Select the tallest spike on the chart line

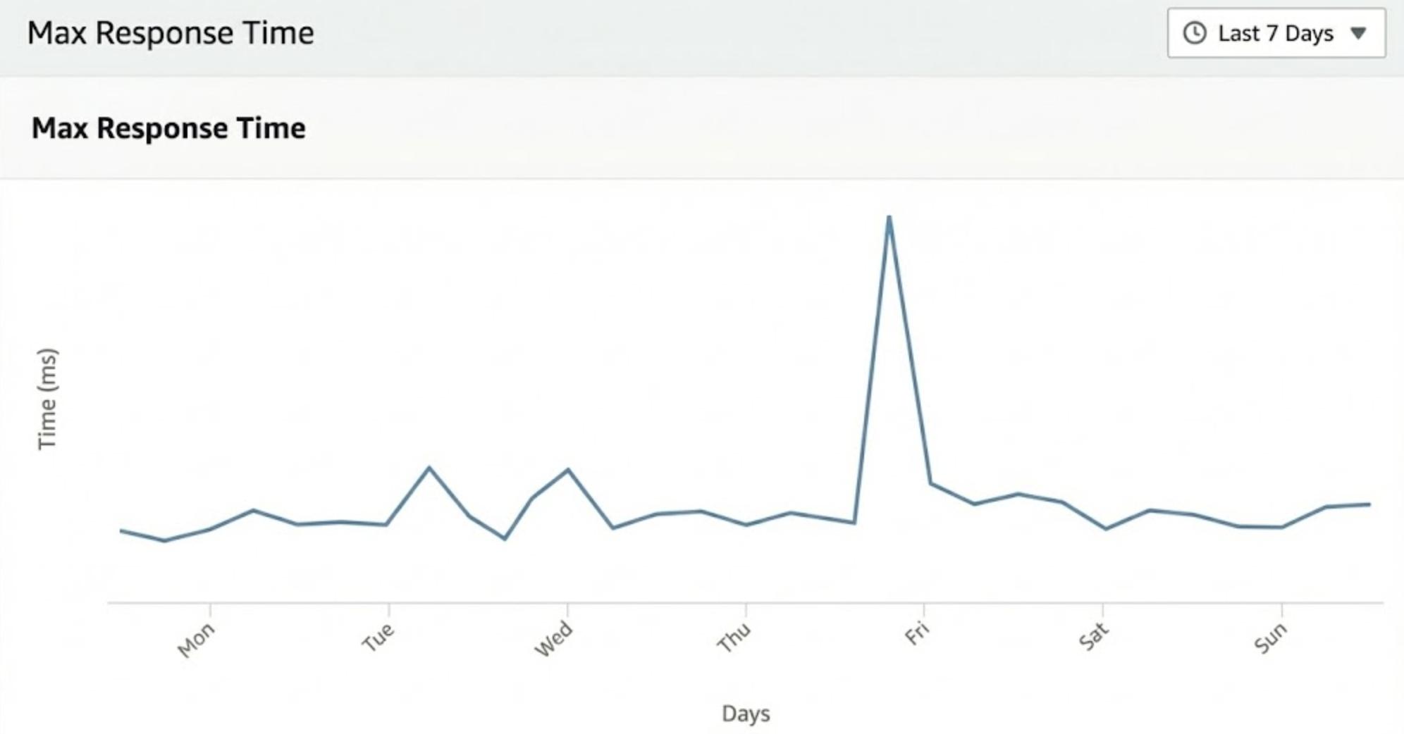click(889, 218)
